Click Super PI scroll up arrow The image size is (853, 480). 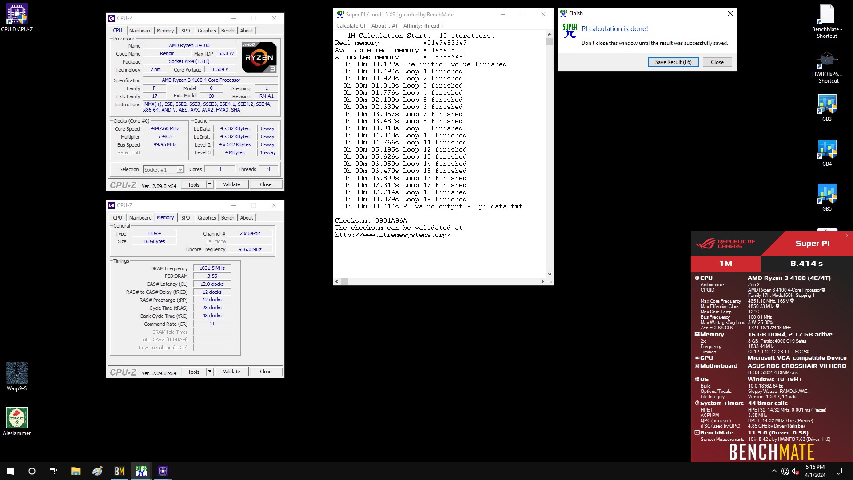tap(550, 34)
